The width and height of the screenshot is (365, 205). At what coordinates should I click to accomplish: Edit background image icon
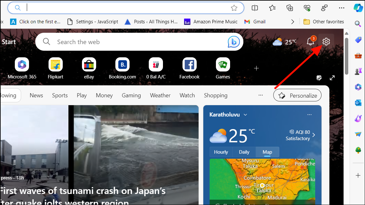click(319, 78)
